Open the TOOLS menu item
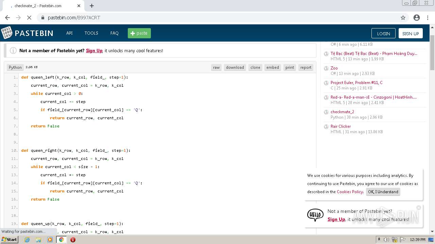 coord(91,33)
